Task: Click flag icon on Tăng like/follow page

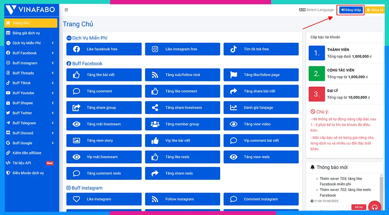Action: (233, 75)
